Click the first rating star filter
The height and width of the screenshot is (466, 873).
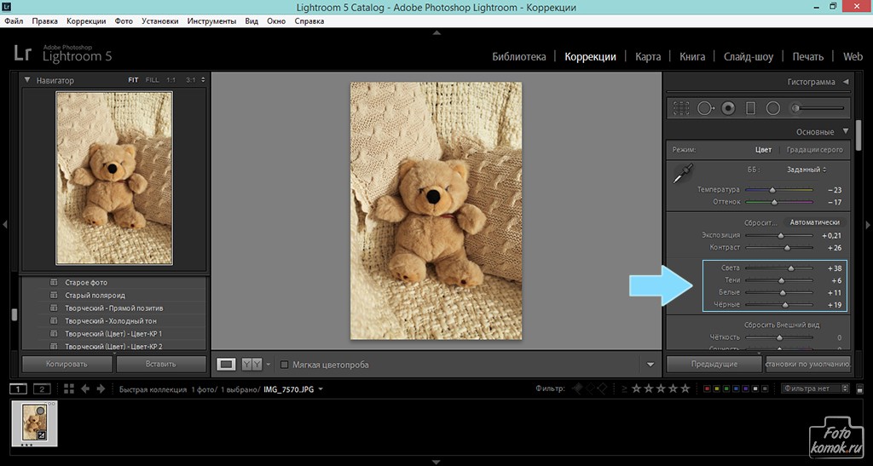636,388
